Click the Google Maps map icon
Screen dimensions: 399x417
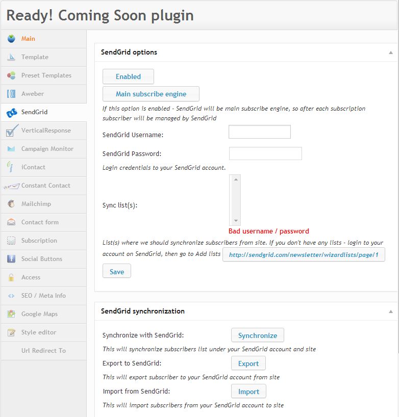pos(11,314)
